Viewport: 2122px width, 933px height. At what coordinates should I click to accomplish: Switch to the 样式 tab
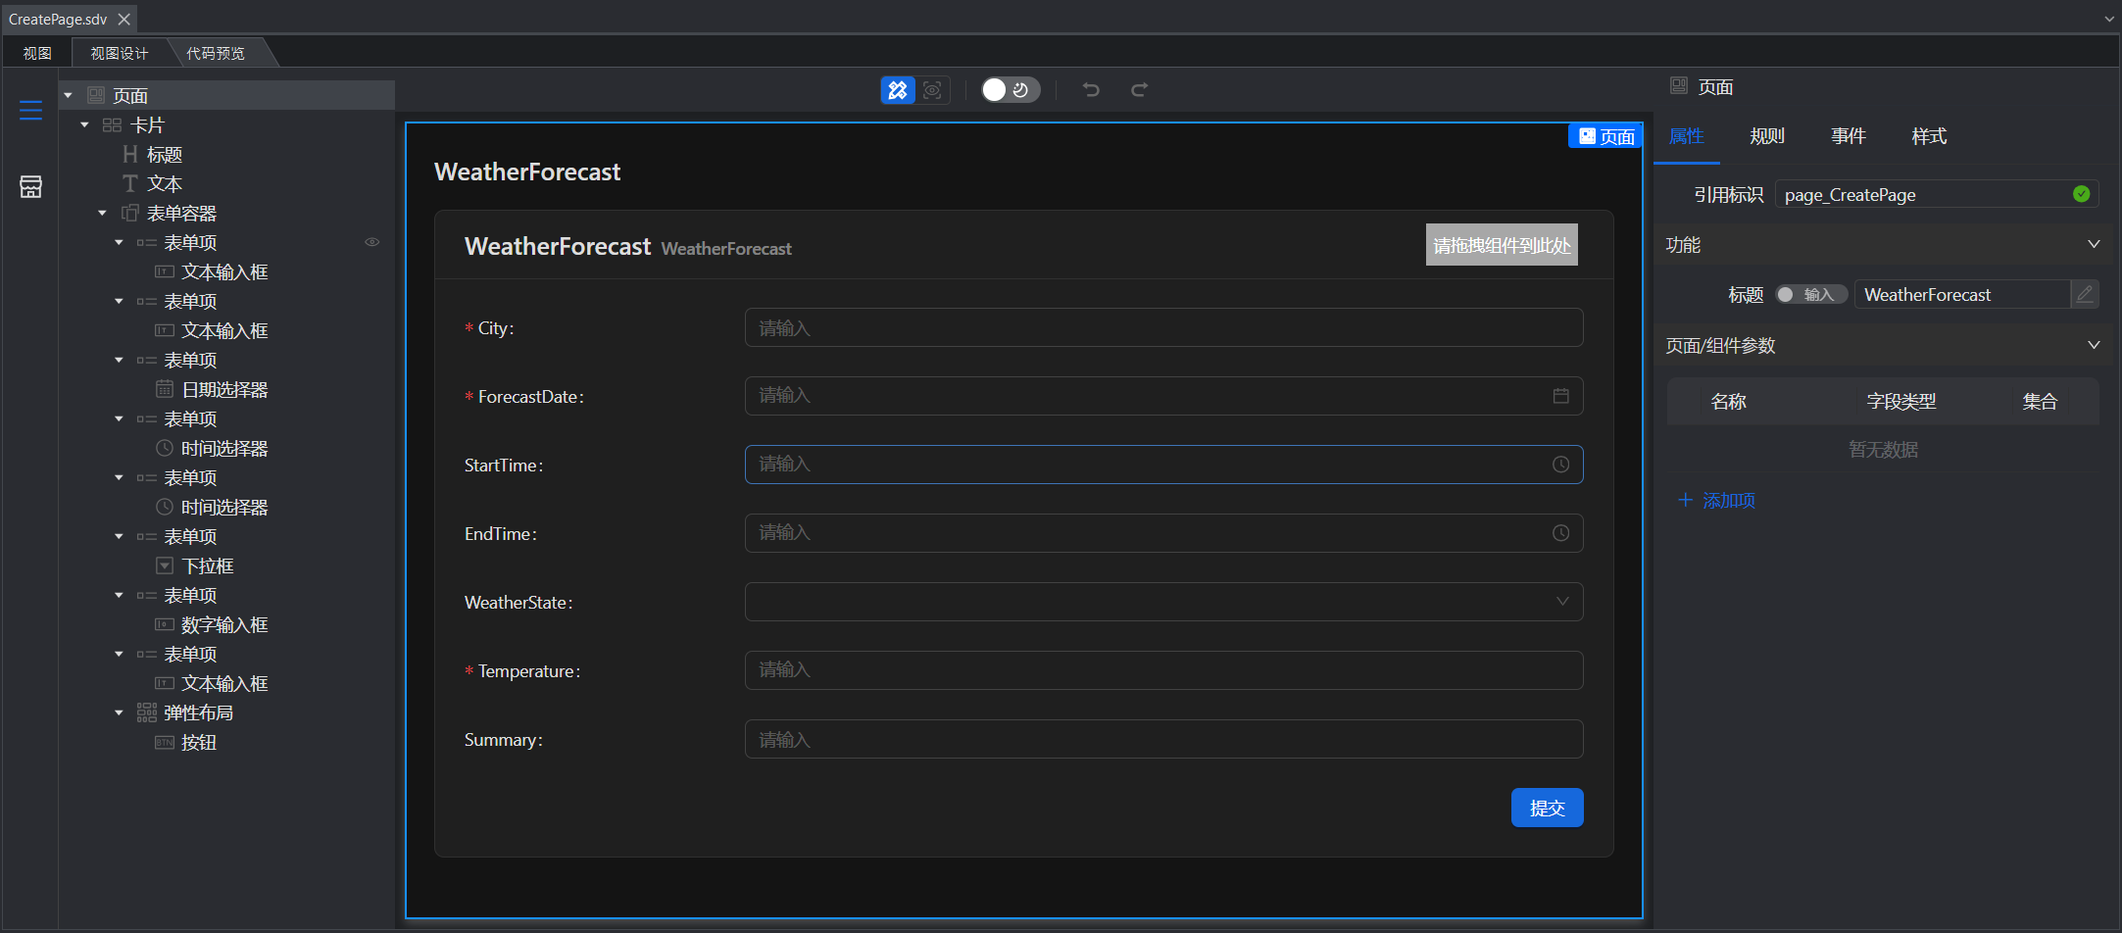pyautogui.click(x=1929, y=136)
